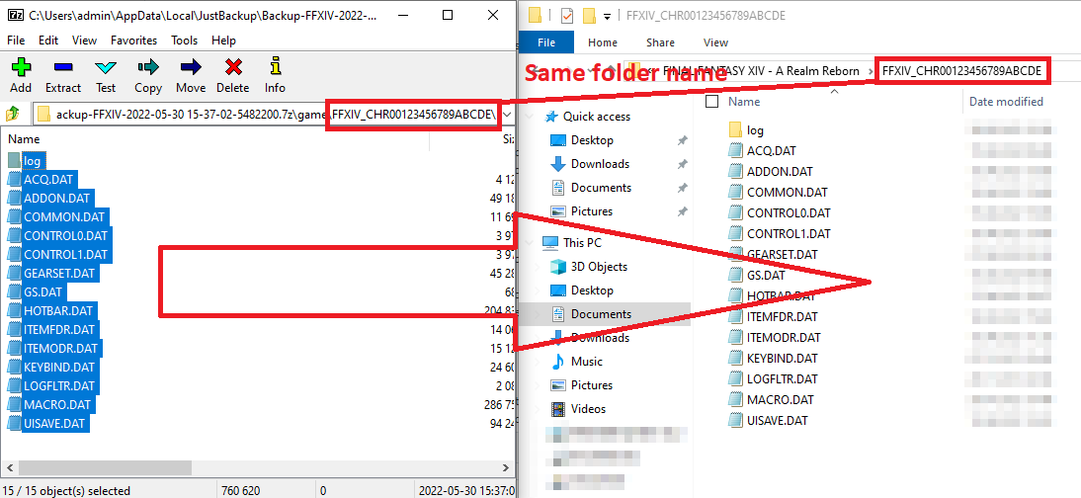1081x498 pixels.
Task: Open the Quick Access Toolbar customize dropdown
Action: 607,16
